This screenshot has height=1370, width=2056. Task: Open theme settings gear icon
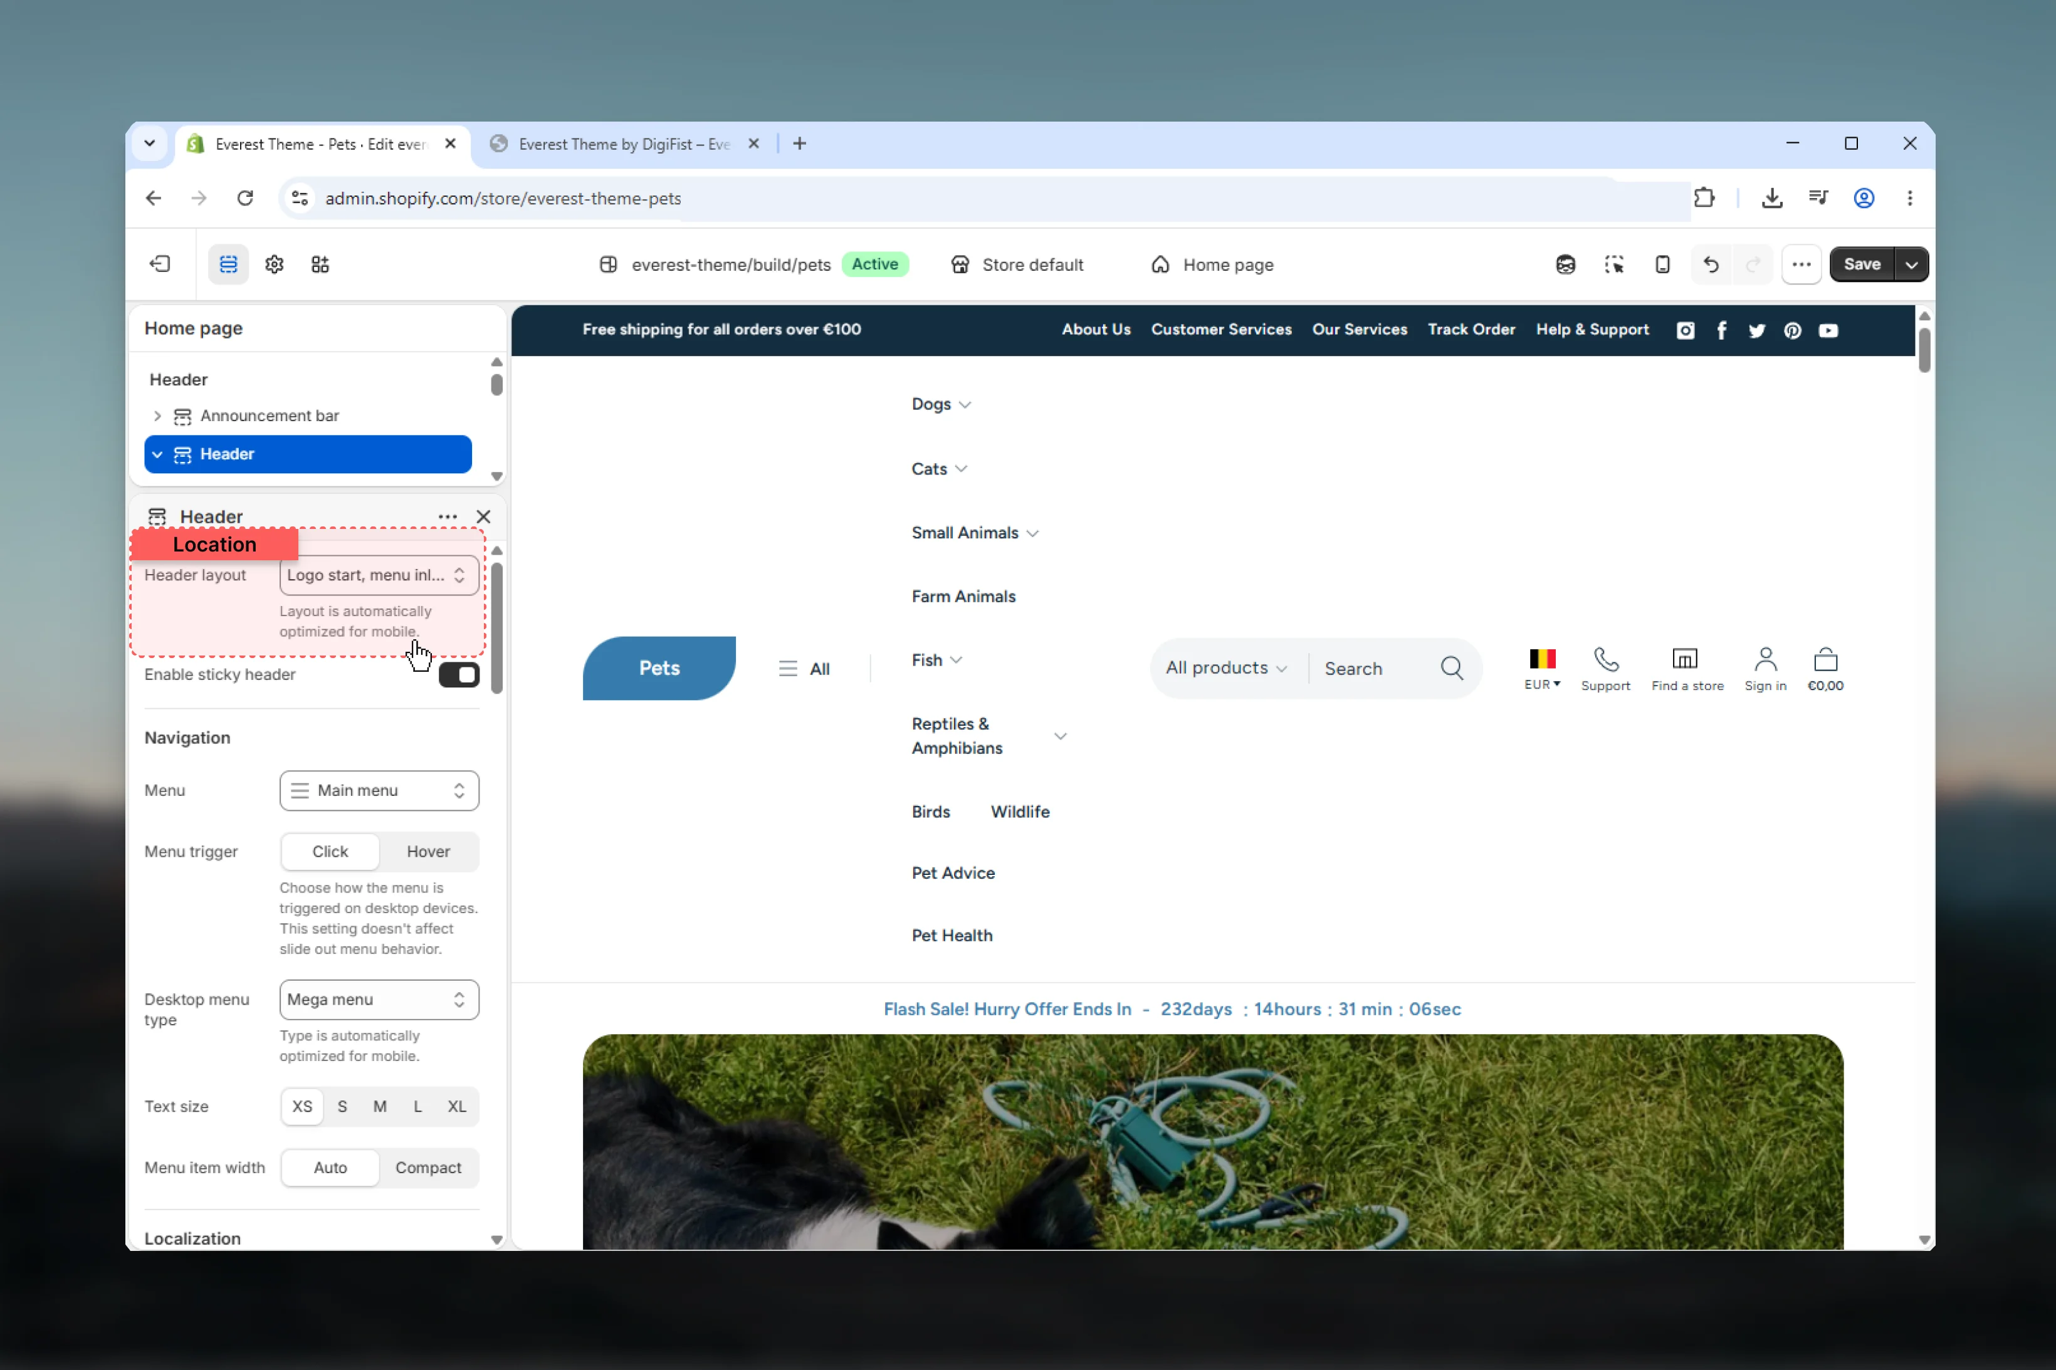pos(275,264)
